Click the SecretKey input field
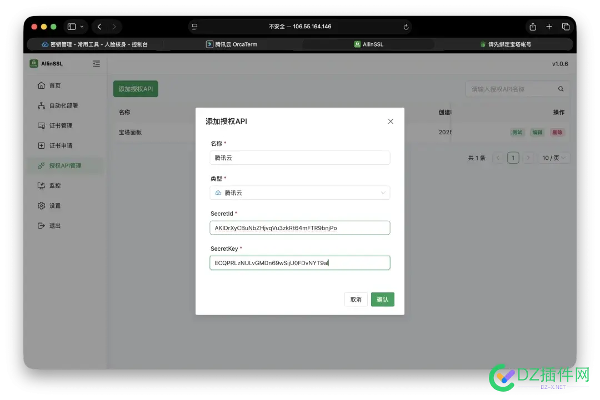 tap(300, 263)
